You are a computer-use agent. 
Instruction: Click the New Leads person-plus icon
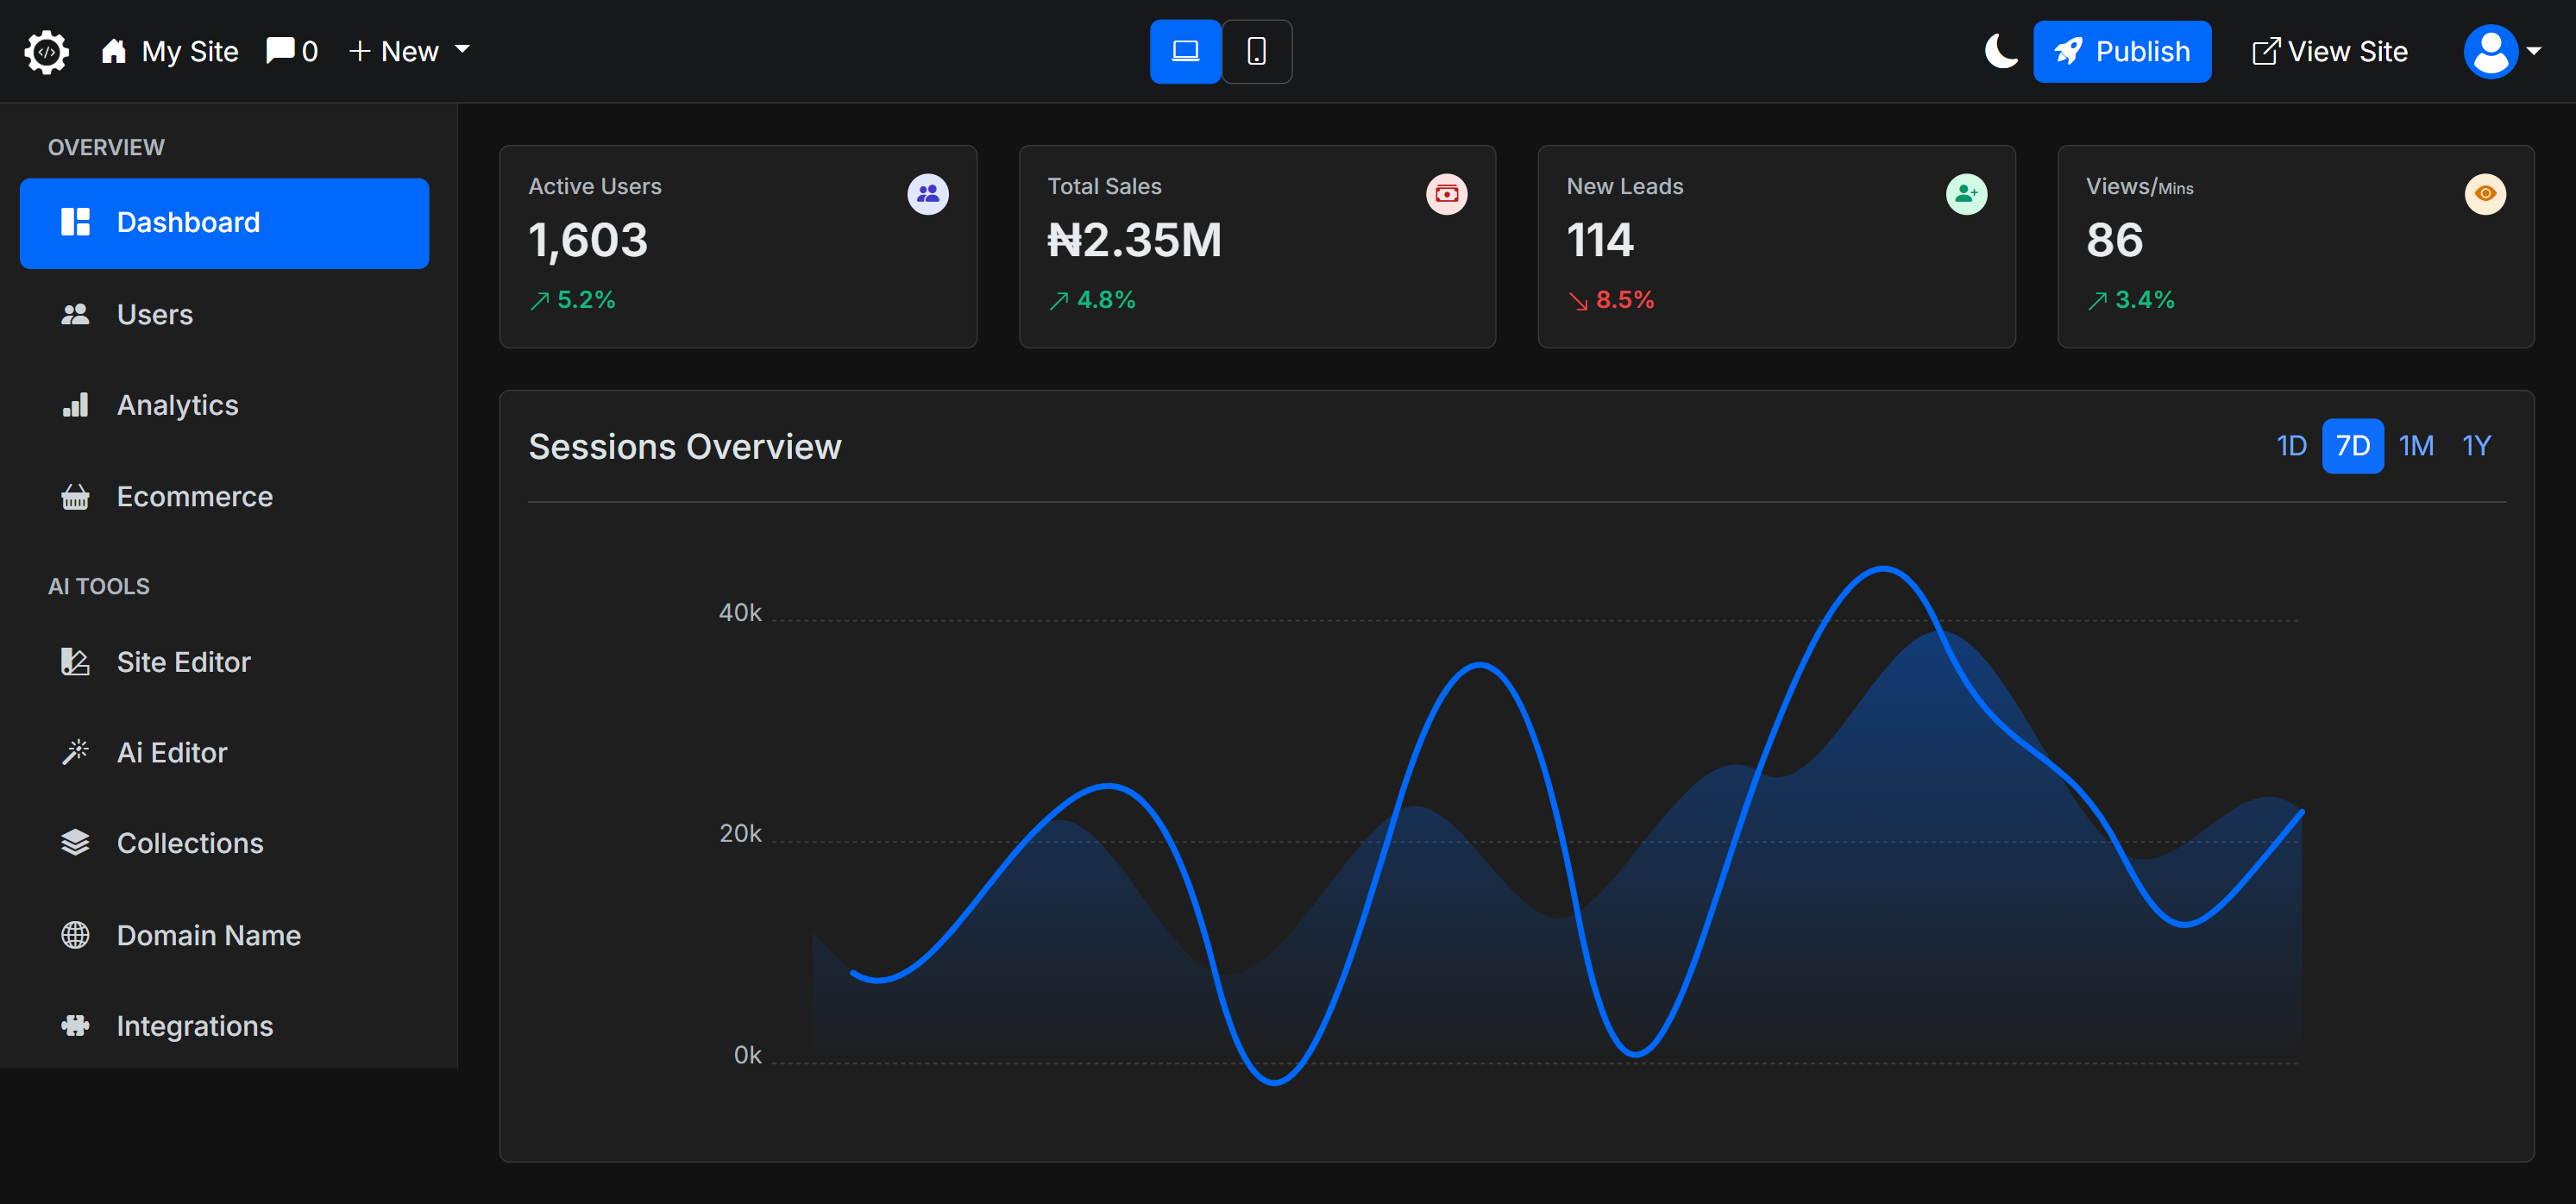(x=1965, y=194)
